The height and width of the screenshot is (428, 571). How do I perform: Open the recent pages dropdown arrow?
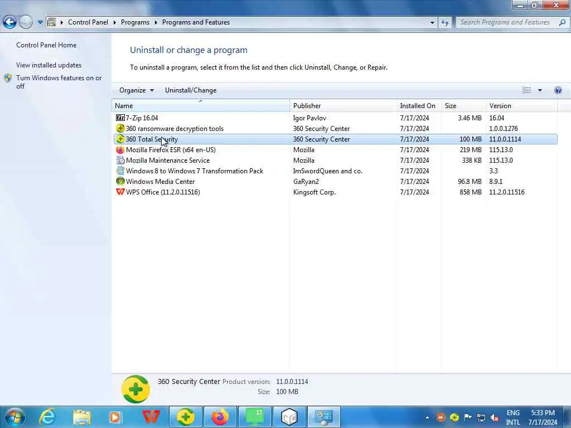tap(40, 22)
